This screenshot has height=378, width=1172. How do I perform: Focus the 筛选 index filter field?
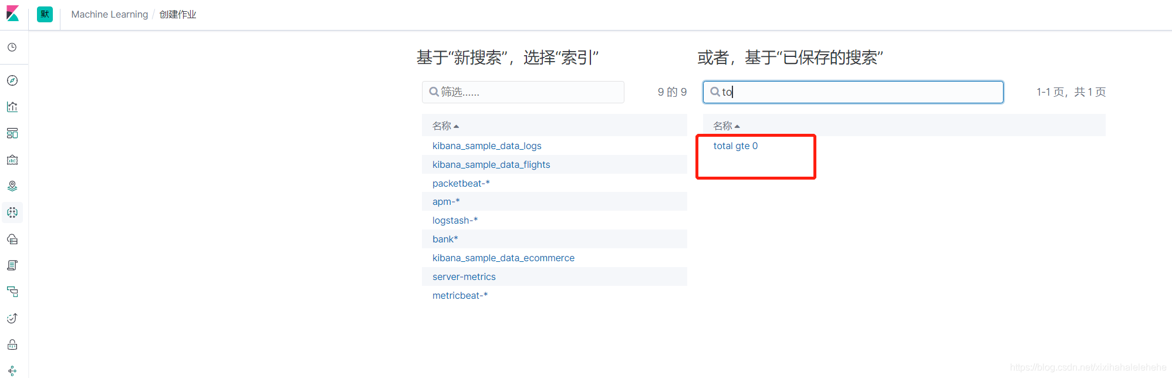point(523,92)
